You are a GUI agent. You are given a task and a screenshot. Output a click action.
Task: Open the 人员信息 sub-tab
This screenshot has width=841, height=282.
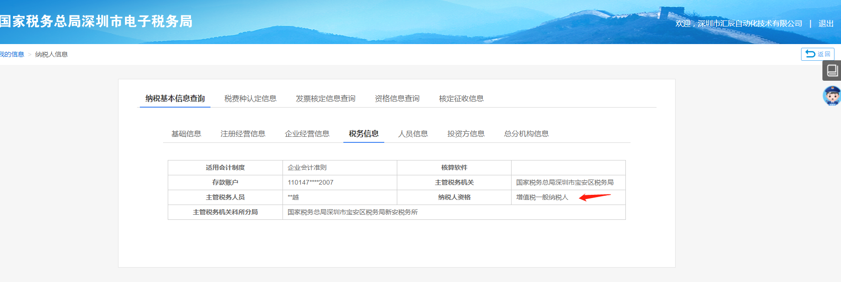click(413, 134)
